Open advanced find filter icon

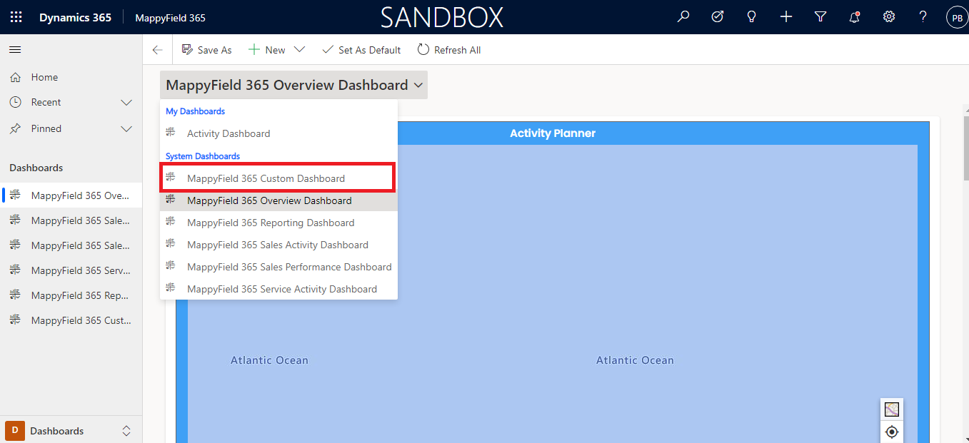pyautogui.click(x=820, y=17)
